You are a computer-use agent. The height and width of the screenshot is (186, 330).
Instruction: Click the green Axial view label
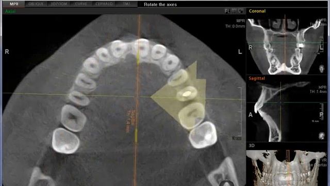pyautogui.click(x=10, y=11)
